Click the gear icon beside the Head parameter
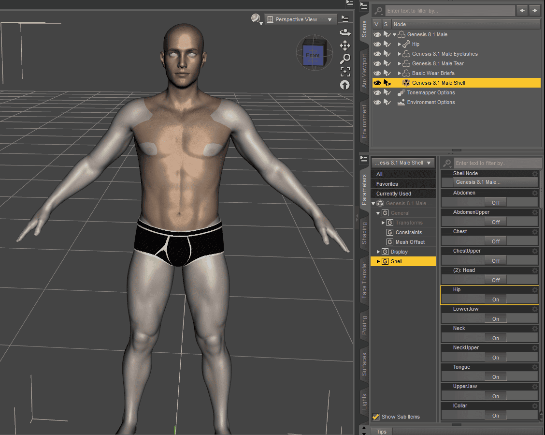Image resolution: width=545 pixels, height=435 pixels. (534, 270)
